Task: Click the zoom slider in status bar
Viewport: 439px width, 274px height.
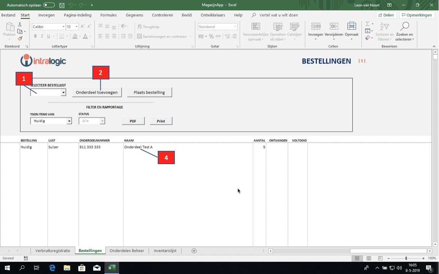Action: tap(406, 258)
